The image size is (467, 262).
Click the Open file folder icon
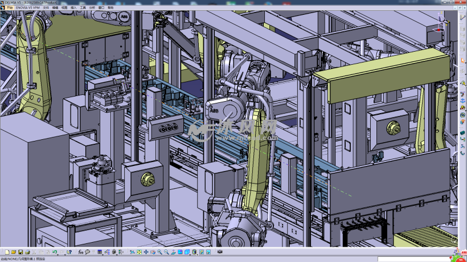tap(13, 252)
